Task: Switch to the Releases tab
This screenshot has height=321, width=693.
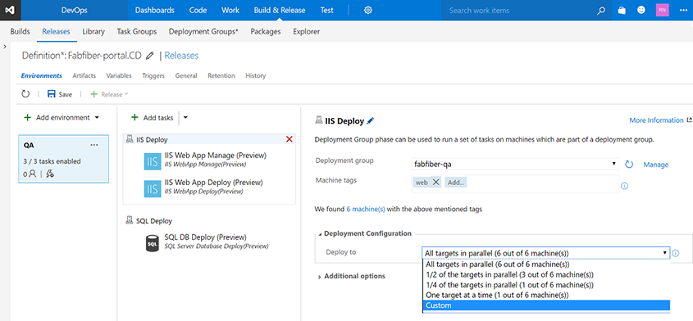Action: click(x=56, y=31)
